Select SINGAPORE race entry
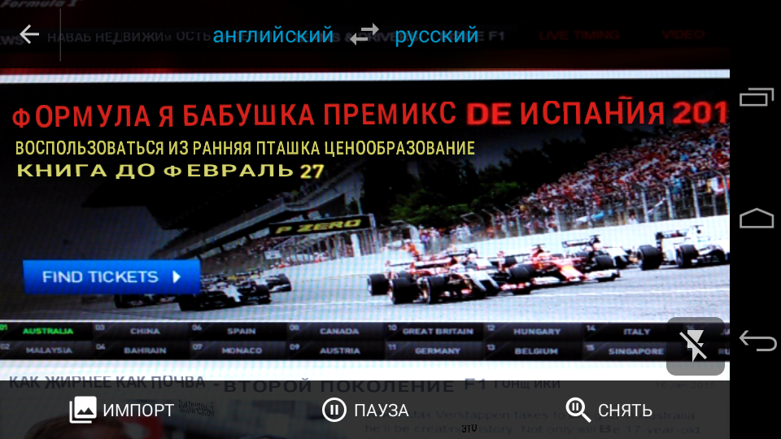 (x=636, y=351)
